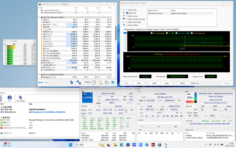The image size is (236, 148).
Task: Open Microsoft Edge from the taskbar
Action: coord(122,145)
